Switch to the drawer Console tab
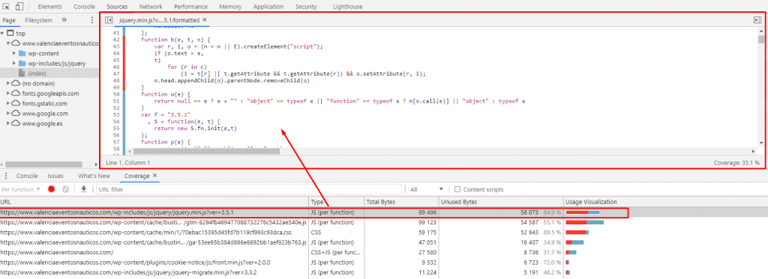The width and height of the screenshot is (768, 279). tap(27, 176)
